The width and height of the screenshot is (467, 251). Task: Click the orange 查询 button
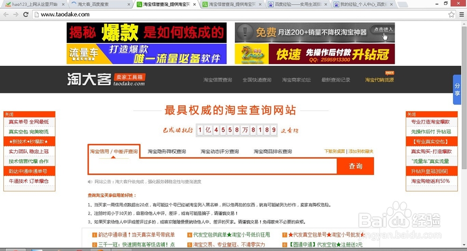tap(355, 166)
